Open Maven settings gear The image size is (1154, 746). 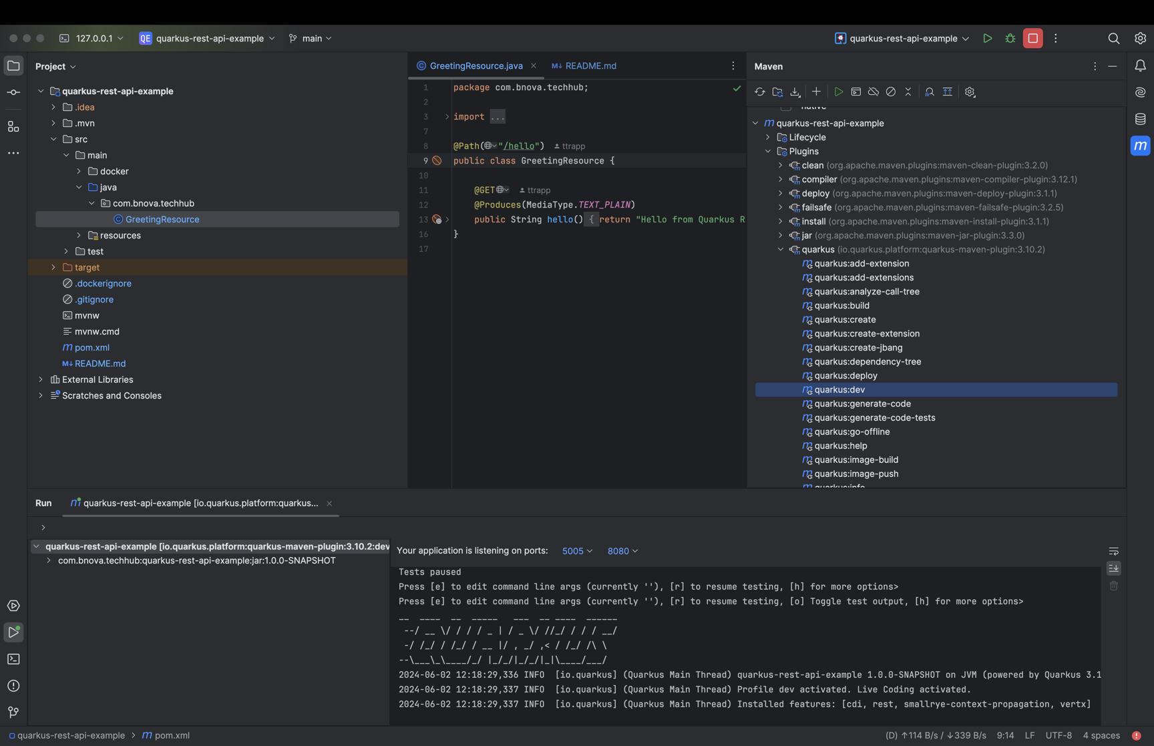970,92
